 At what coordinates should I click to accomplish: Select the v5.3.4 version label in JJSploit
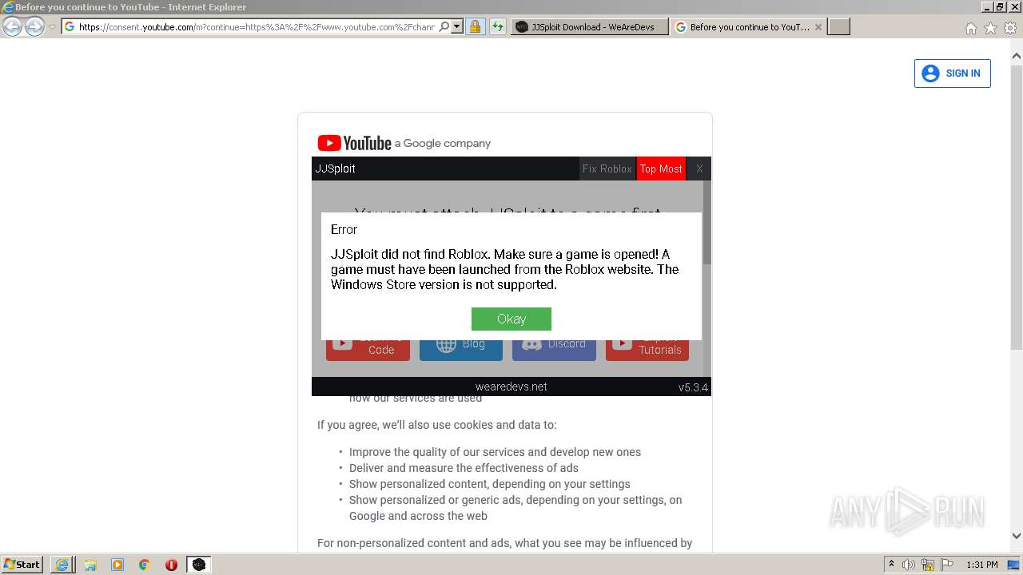click(x=693, y=387)
